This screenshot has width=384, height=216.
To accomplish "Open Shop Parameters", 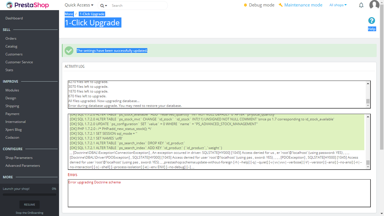I will coord(19,158).
